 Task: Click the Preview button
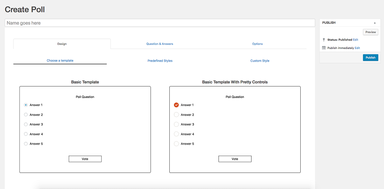[371, 32]
